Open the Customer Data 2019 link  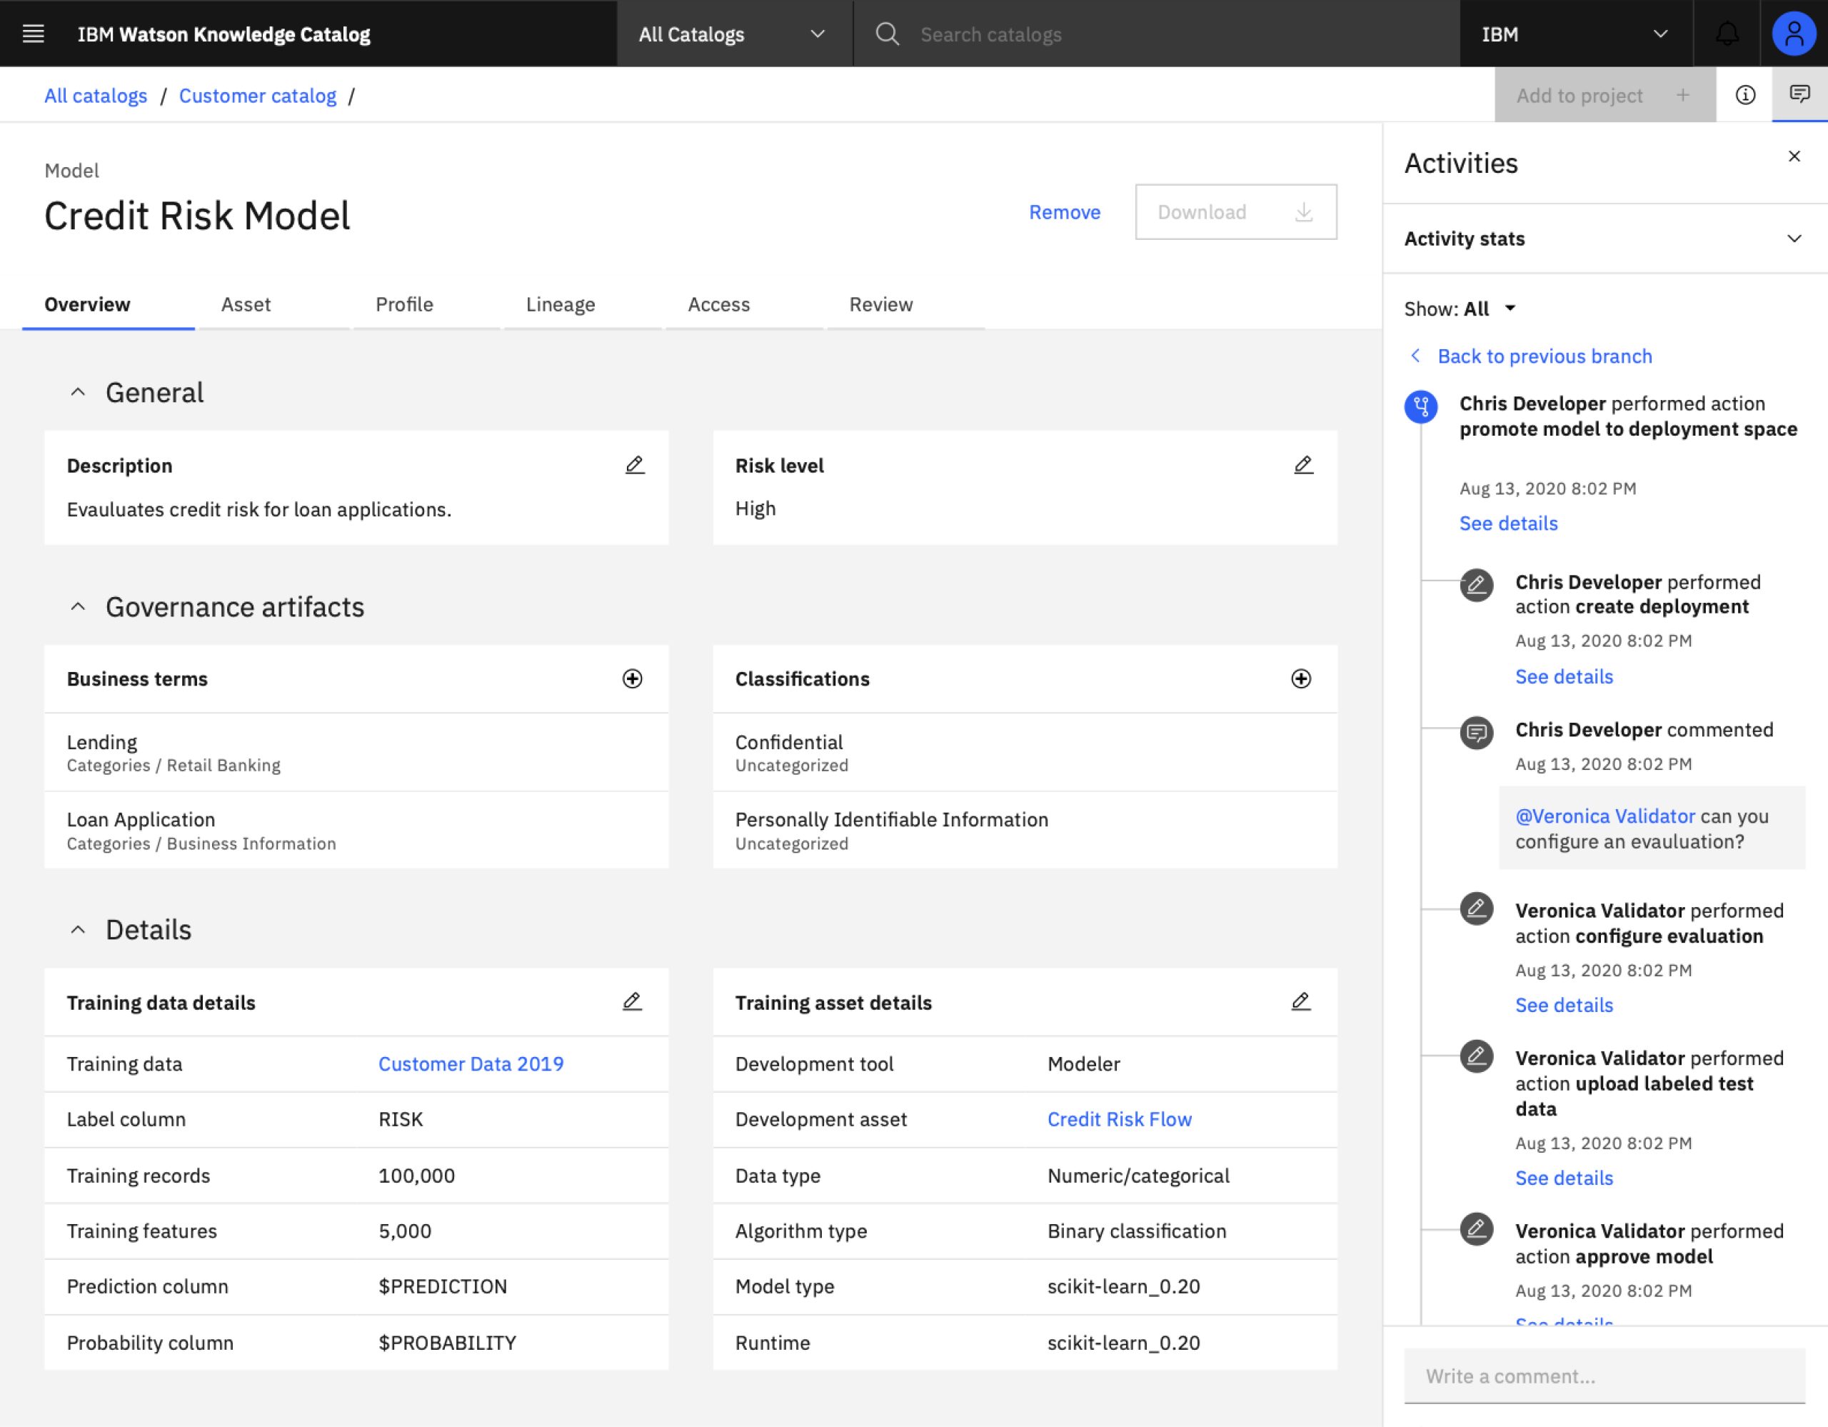[x=471, y=1063]
